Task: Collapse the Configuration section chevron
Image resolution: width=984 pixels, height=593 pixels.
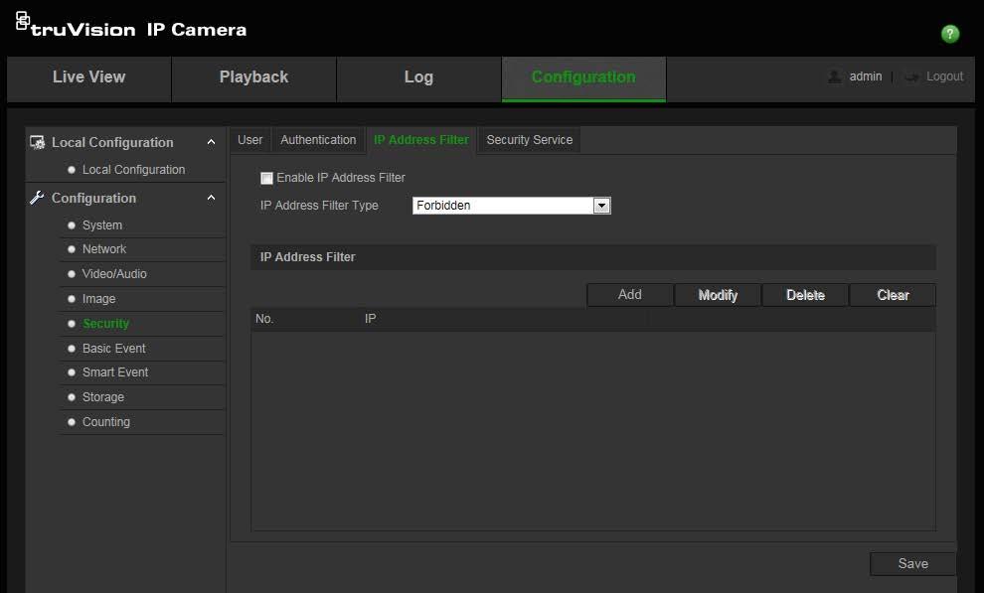Action: [212, 198]
